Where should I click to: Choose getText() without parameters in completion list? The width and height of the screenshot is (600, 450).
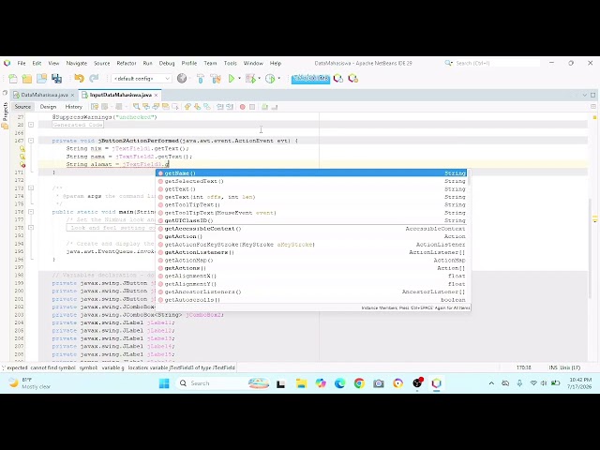(x=311, y=189)
